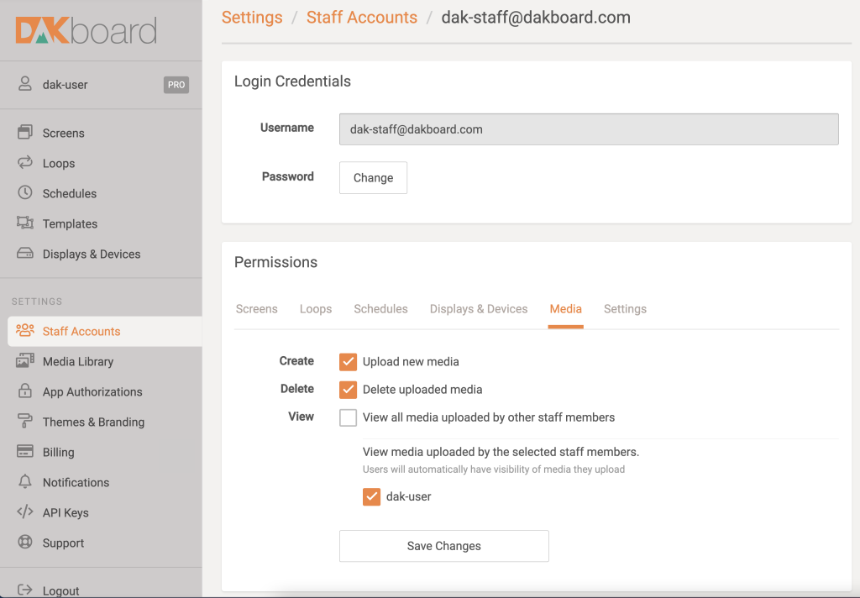The image size is (860, 598).
Task: Click the 'dak-user' checkbox label
Action: pyautogui.click(x=409, y=496)
